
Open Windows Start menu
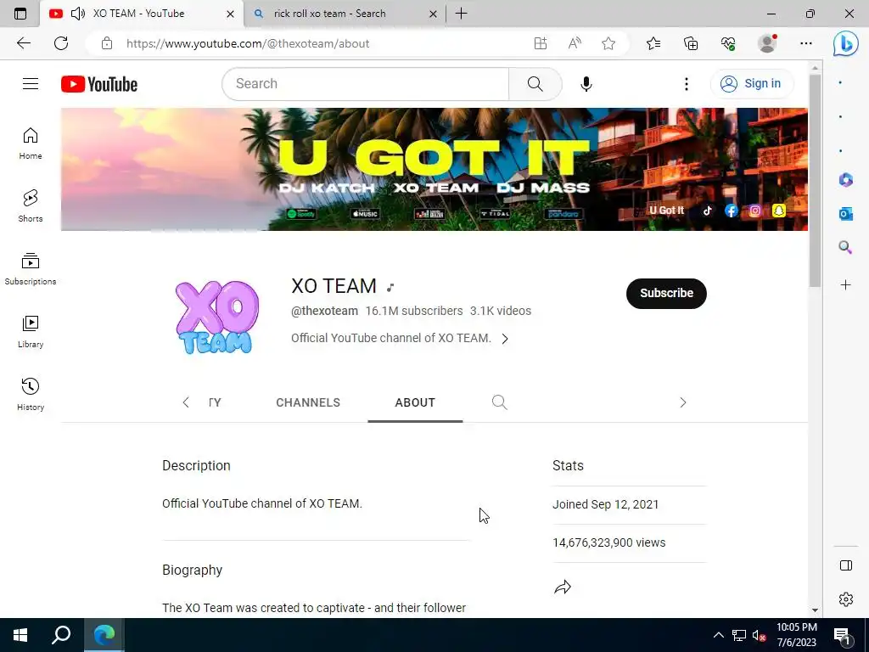coord(20,635)
